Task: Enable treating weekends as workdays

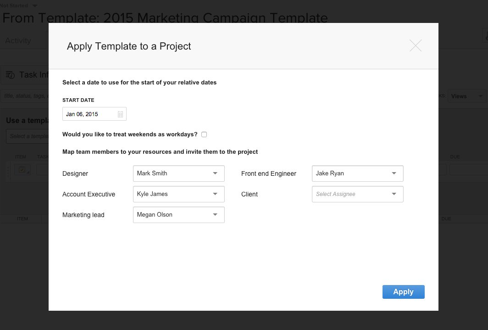Action: coord(204,134)
